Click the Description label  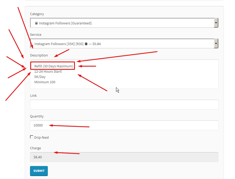pyautogui.click(x=39, y=55)
